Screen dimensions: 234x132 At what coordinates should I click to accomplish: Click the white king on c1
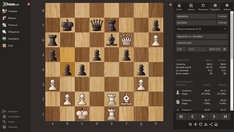point(82,114)
